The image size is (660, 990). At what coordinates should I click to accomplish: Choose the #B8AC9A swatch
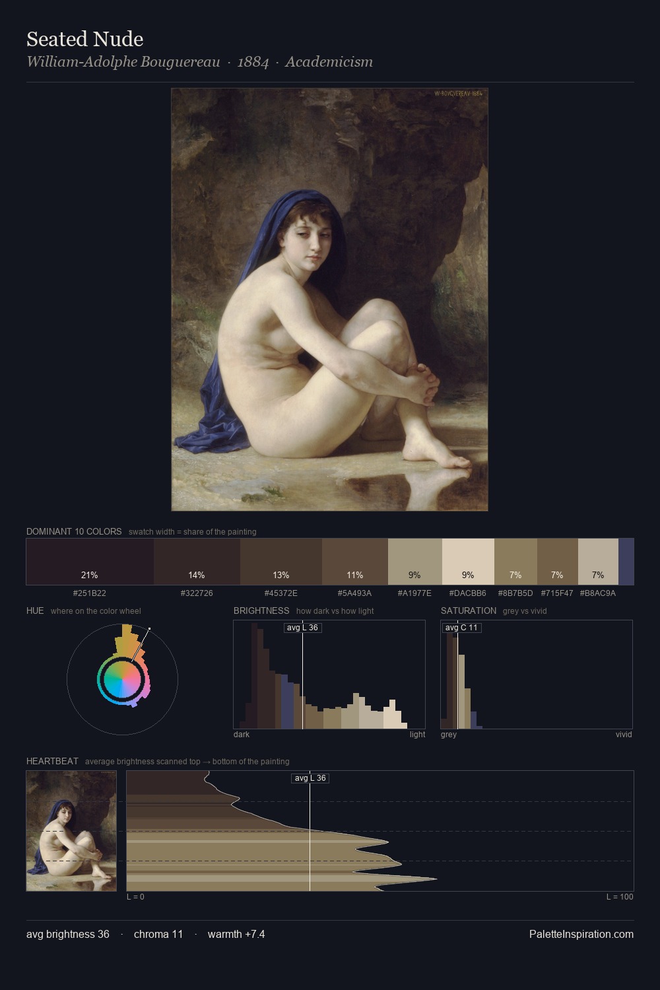598,562
